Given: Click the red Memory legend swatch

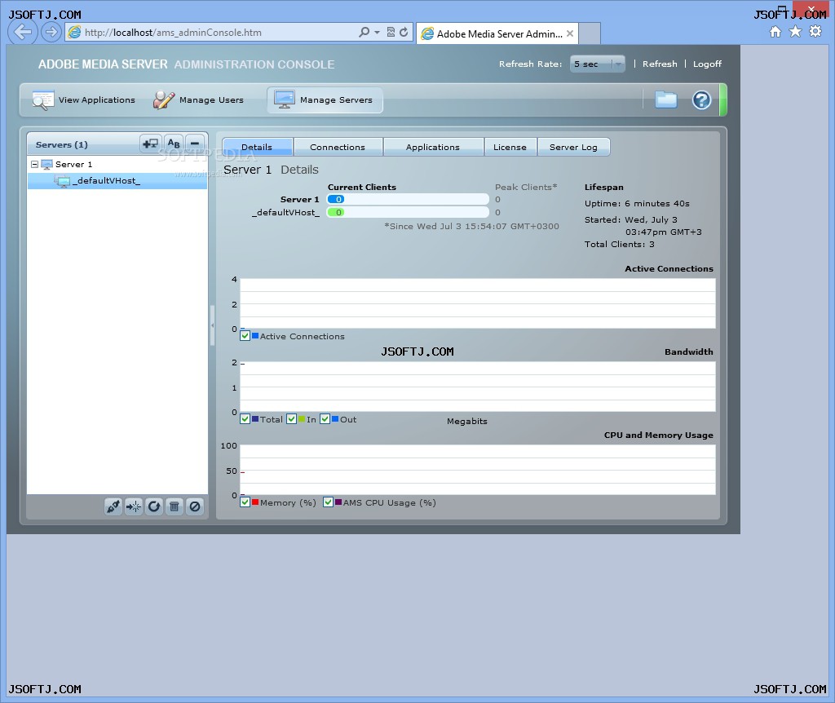Looking at the screenshot, I should coord(255,502).
